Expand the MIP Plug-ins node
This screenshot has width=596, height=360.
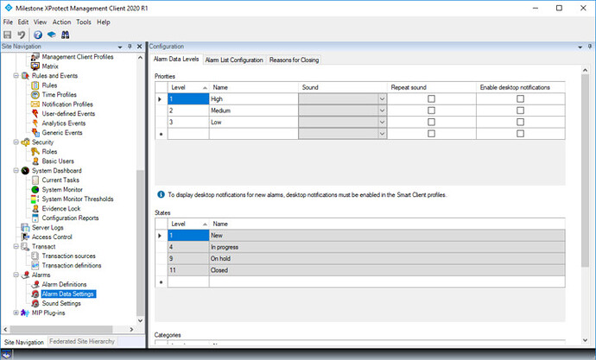[16, 313]
